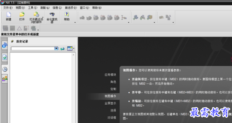Click the history search input field
232x123 pixels.
(33, 49)
